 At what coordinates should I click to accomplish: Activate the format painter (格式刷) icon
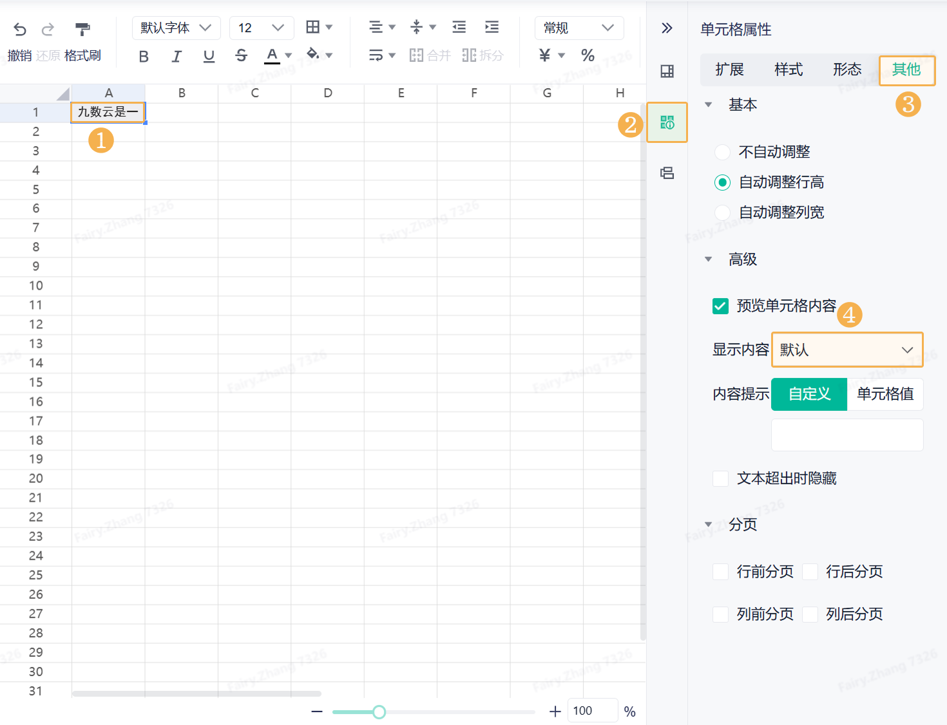(x=82, y=29)
